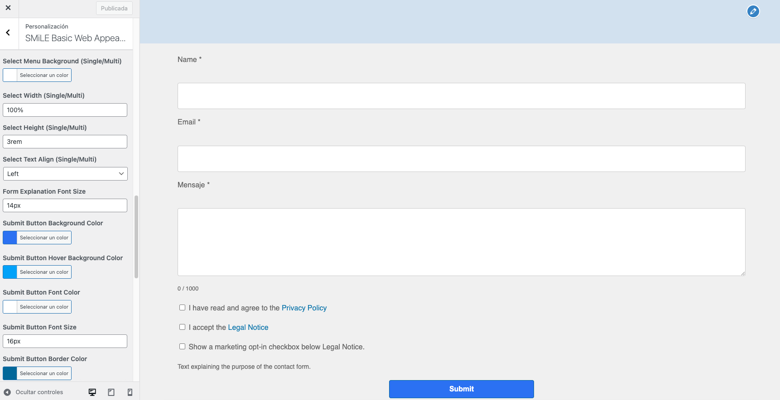Click the Publicada button
This screenshot has width=780, height=400.
point(114,8)
